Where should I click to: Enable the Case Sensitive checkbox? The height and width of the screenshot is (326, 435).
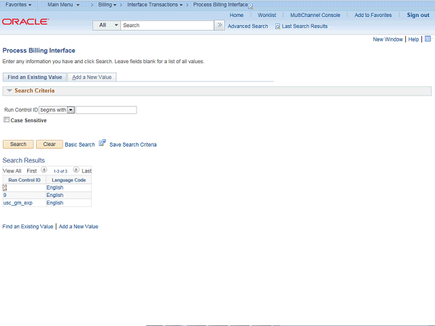coord(6,120)
